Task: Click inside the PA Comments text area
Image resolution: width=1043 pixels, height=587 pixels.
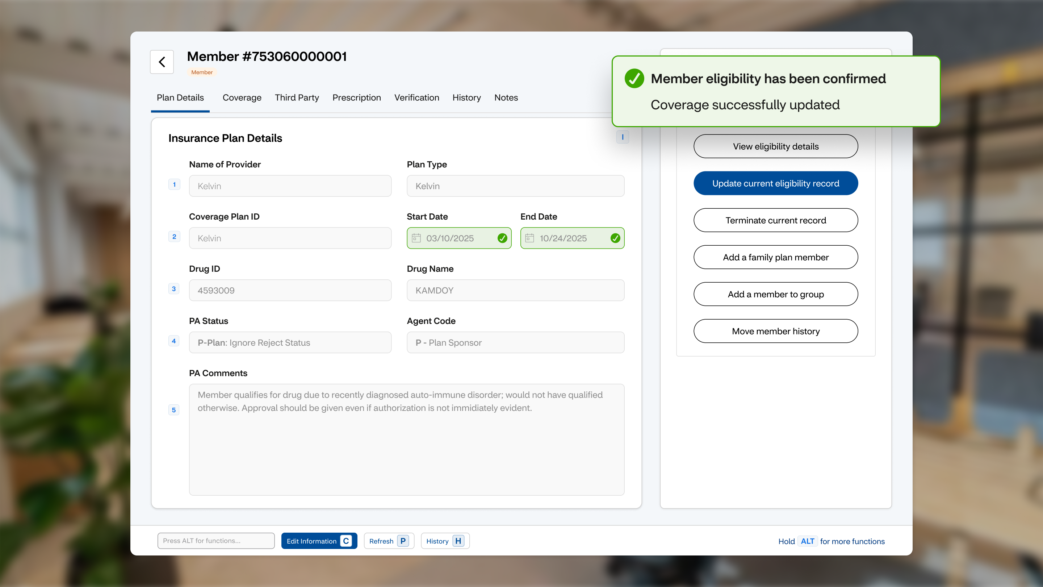Action: click(406, 440)
